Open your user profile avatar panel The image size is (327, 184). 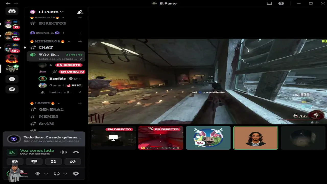click(17, 173)
